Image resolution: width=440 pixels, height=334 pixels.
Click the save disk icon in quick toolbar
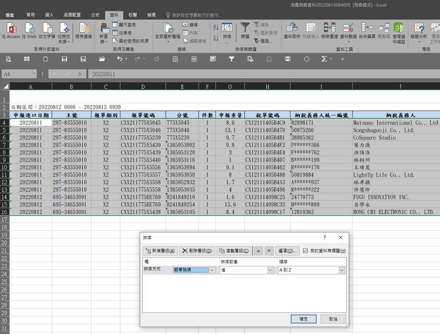64,59
